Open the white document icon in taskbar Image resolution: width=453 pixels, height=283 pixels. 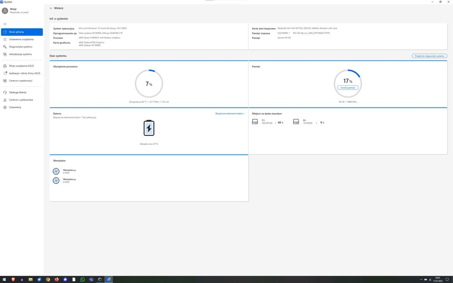[74, 279]
